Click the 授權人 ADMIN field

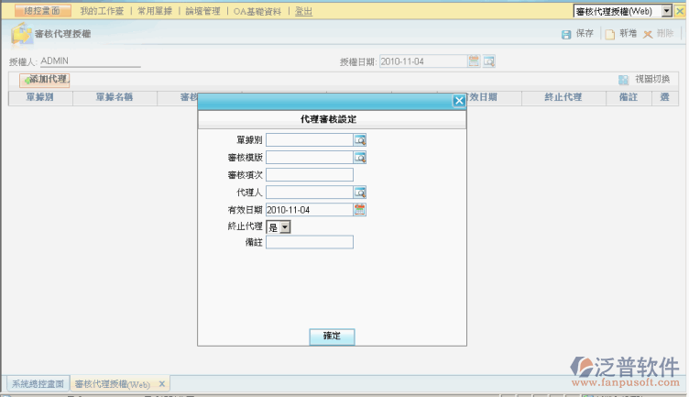tap(91, 61)
